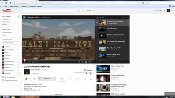Click the Filter subscriptions field
The image size is (175, 98).
[11, 43]
